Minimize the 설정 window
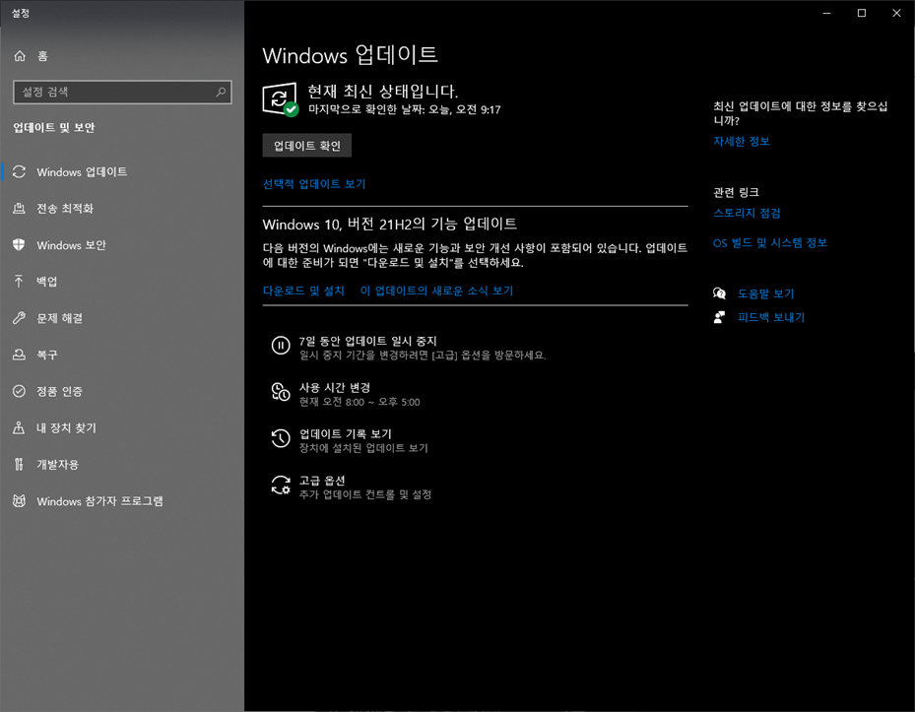The image size is (915, 712). pos(826,13)
